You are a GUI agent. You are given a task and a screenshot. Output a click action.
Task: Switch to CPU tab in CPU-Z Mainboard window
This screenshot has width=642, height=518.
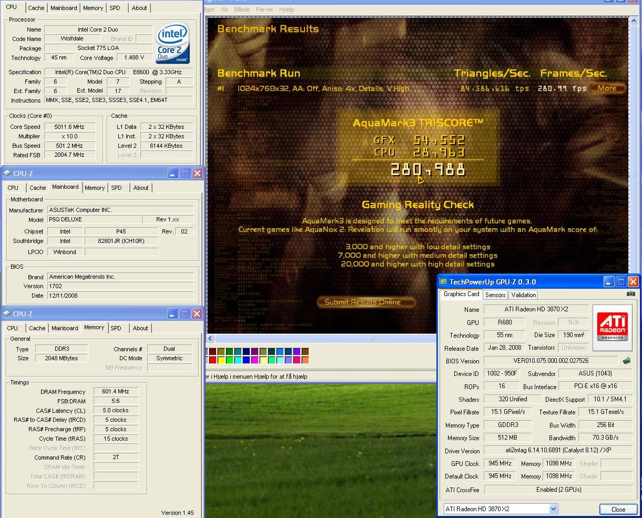click(13, 188)
